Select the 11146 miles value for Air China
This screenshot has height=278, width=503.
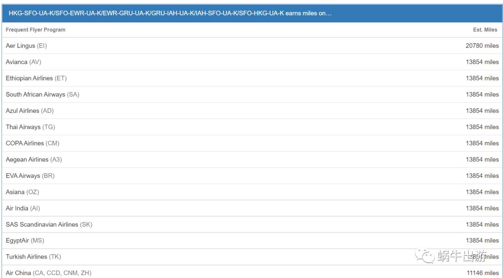pos(483,273)
